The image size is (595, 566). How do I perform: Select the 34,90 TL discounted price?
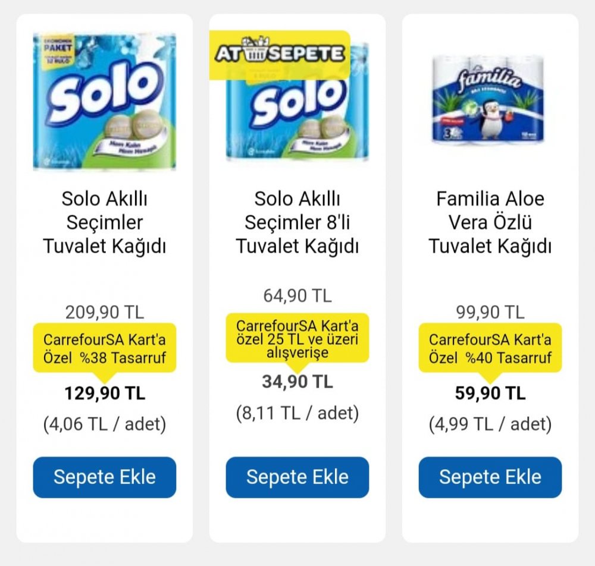[297, 382]
